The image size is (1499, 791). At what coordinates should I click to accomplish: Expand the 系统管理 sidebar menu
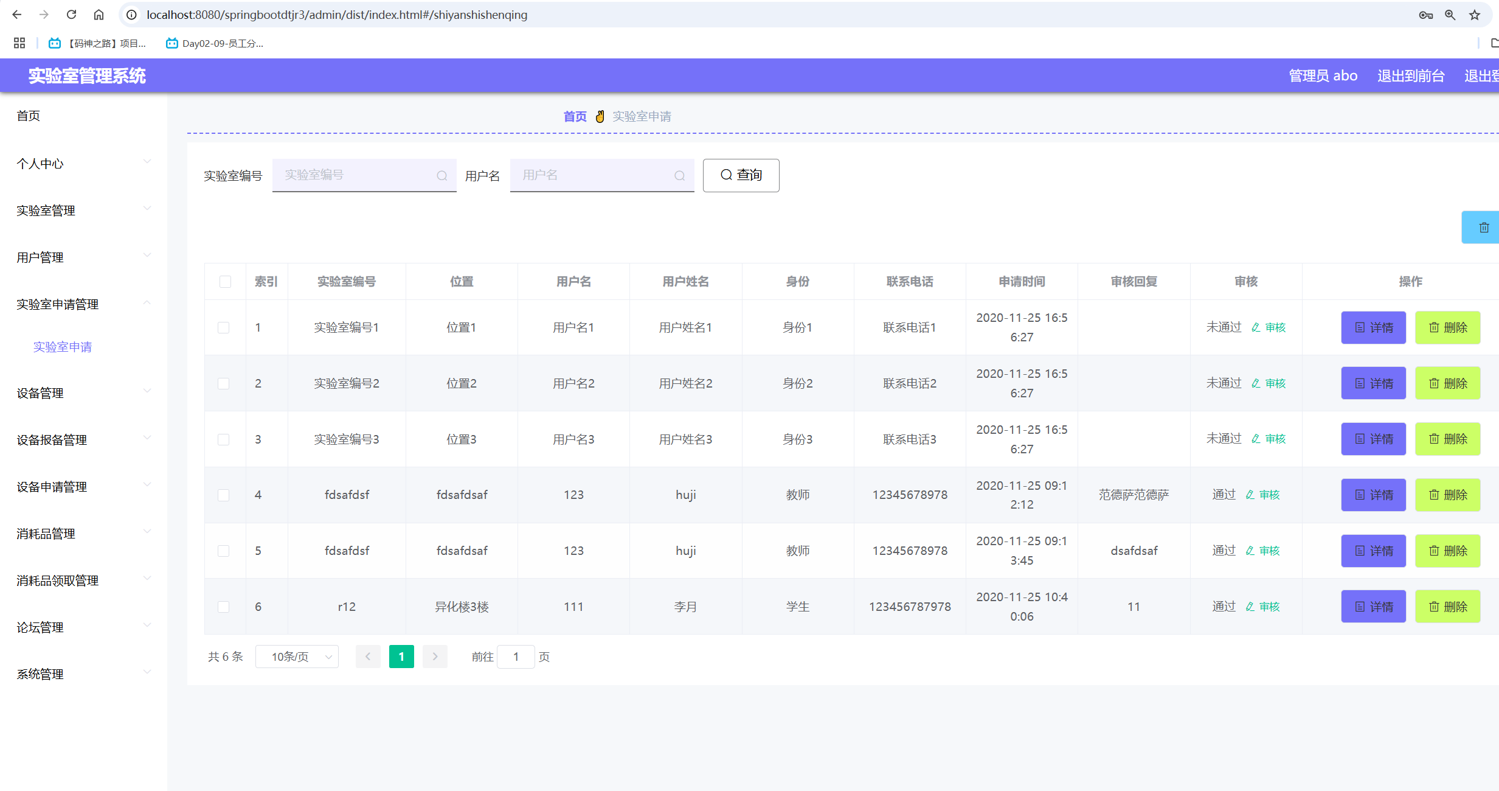(83, 674)
